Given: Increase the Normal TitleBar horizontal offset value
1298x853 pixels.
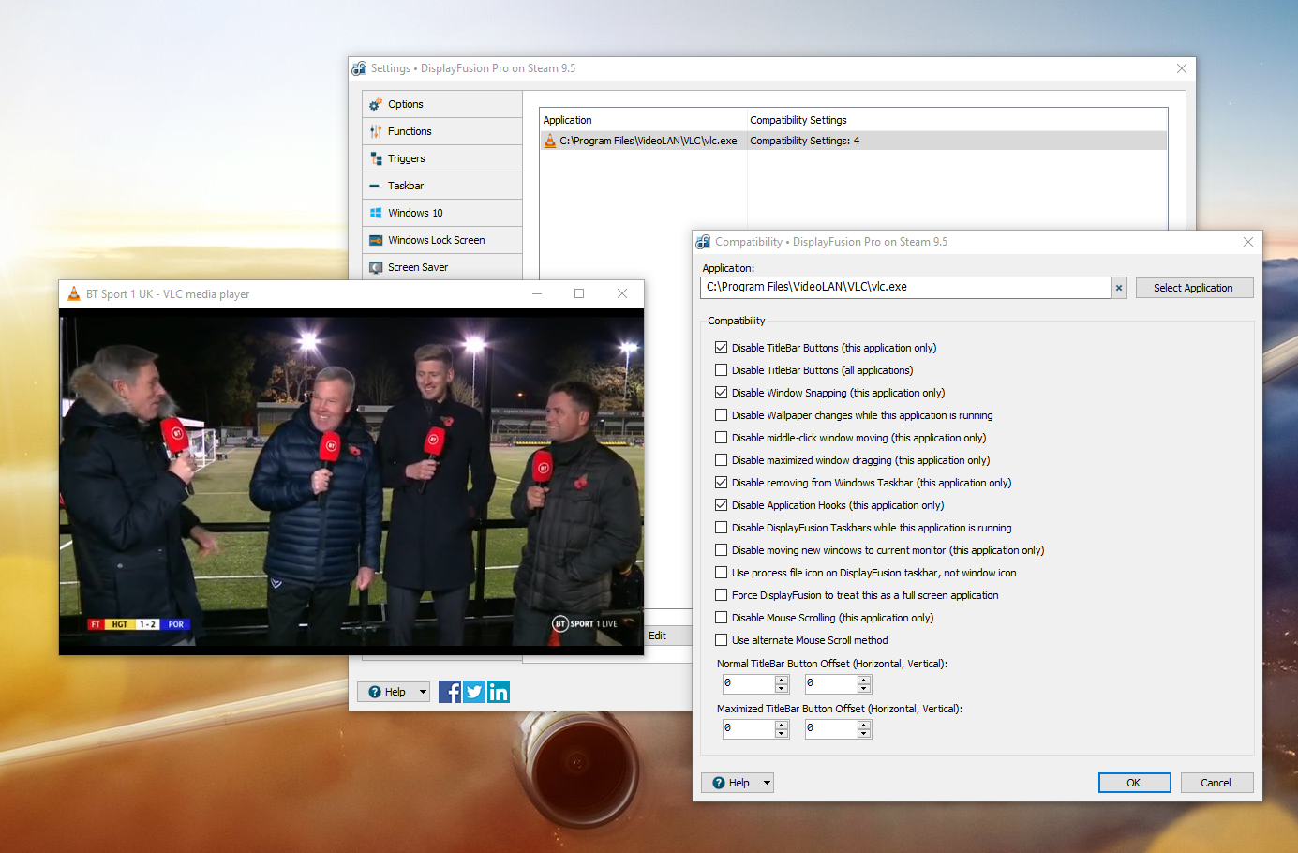Looking at the screenshot, I should pyautogui.click(x=782, y=679).
